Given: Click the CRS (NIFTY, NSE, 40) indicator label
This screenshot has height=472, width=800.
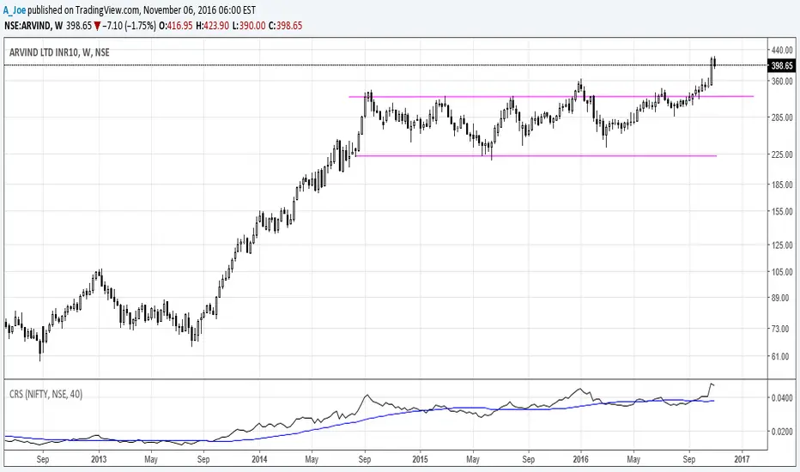Looking at the screenshot, I should tap(45, 394).
